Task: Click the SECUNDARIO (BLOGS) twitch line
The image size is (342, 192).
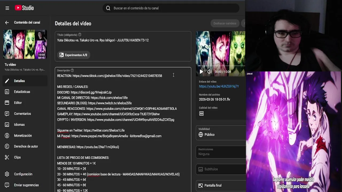Action: [x=94, y=103]
